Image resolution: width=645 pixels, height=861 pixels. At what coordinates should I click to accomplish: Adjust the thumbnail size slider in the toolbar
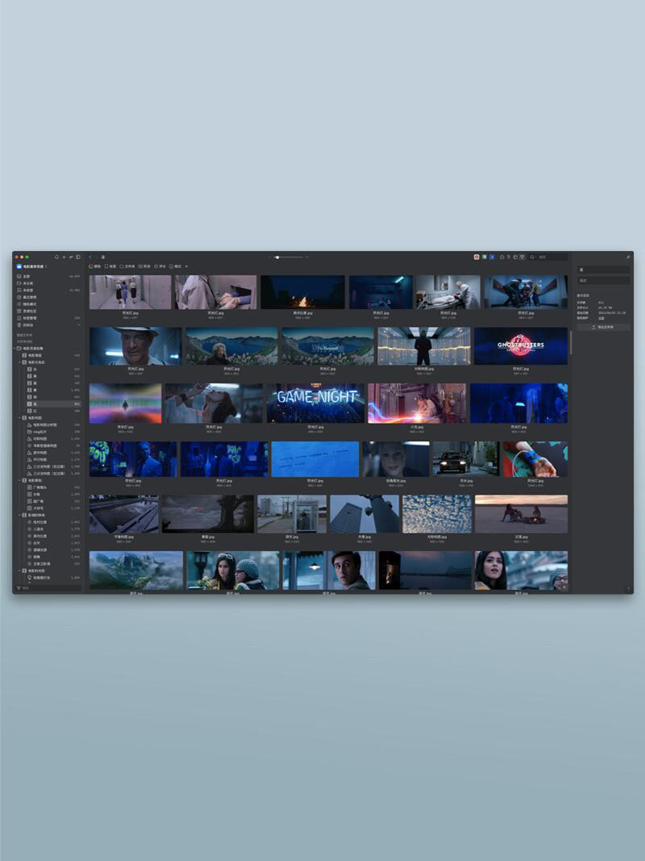click(290, 257)
